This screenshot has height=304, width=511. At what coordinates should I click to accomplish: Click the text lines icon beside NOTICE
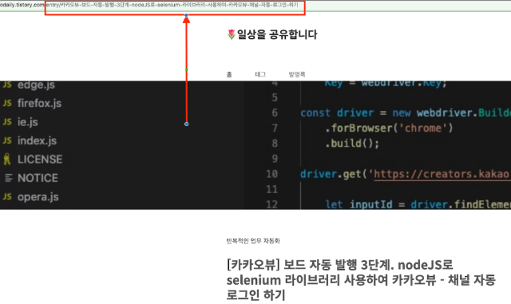(x=9, y=178)
